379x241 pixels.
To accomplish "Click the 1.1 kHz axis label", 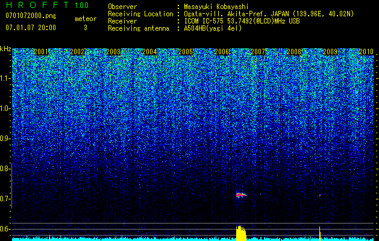I will coord(5,78).
